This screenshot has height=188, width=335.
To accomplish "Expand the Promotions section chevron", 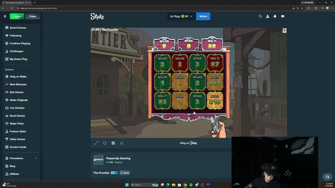I will (x=36, y=158).
